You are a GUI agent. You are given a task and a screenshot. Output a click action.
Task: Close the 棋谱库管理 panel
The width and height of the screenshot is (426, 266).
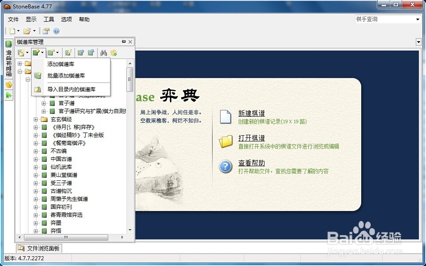[130, 42]
